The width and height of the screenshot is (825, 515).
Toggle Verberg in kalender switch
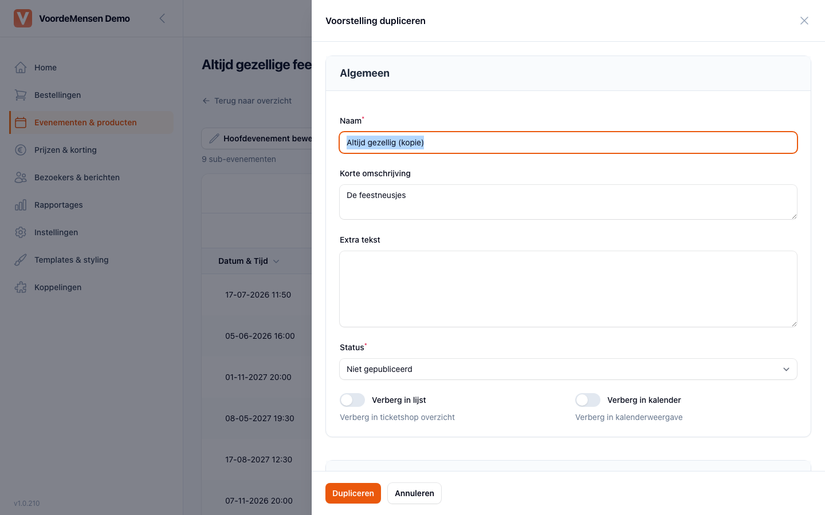[x=588, y=400]
